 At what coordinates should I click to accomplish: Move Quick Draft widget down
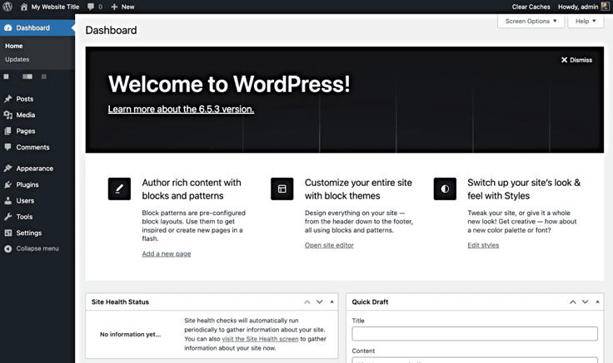point(585,302)
